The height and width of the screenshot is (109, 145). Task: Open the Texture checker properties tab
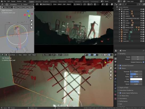[x=115, y=99]
